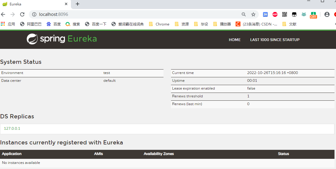Open the 播放器 bookmarks folder

(222, 24)
